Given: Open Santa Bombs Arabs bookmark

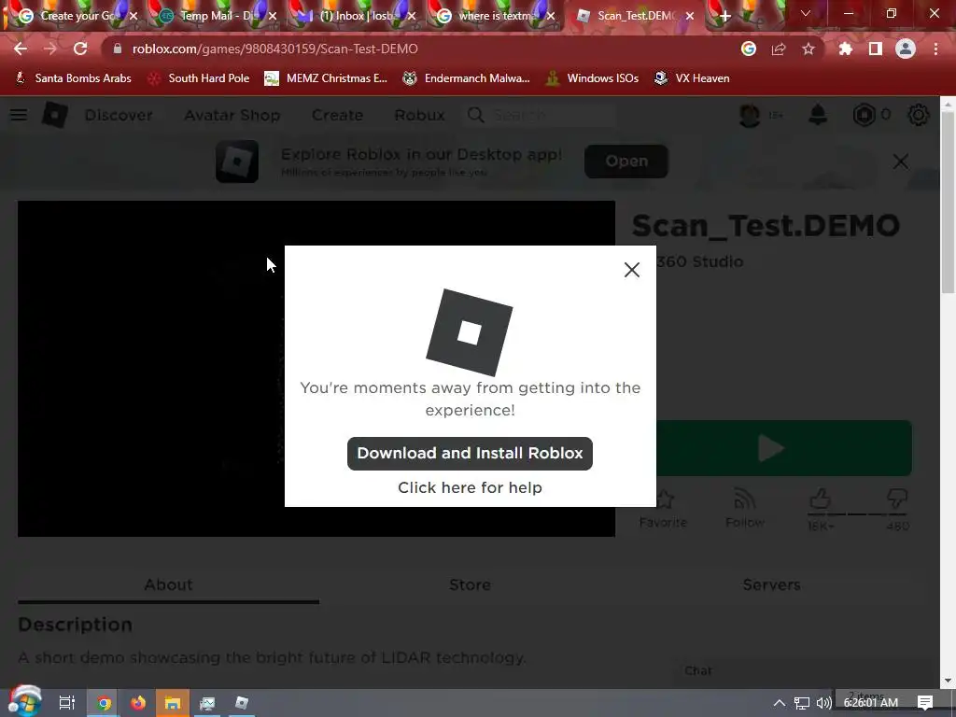Looking at the screenshot, I should (x=73, y=78).
